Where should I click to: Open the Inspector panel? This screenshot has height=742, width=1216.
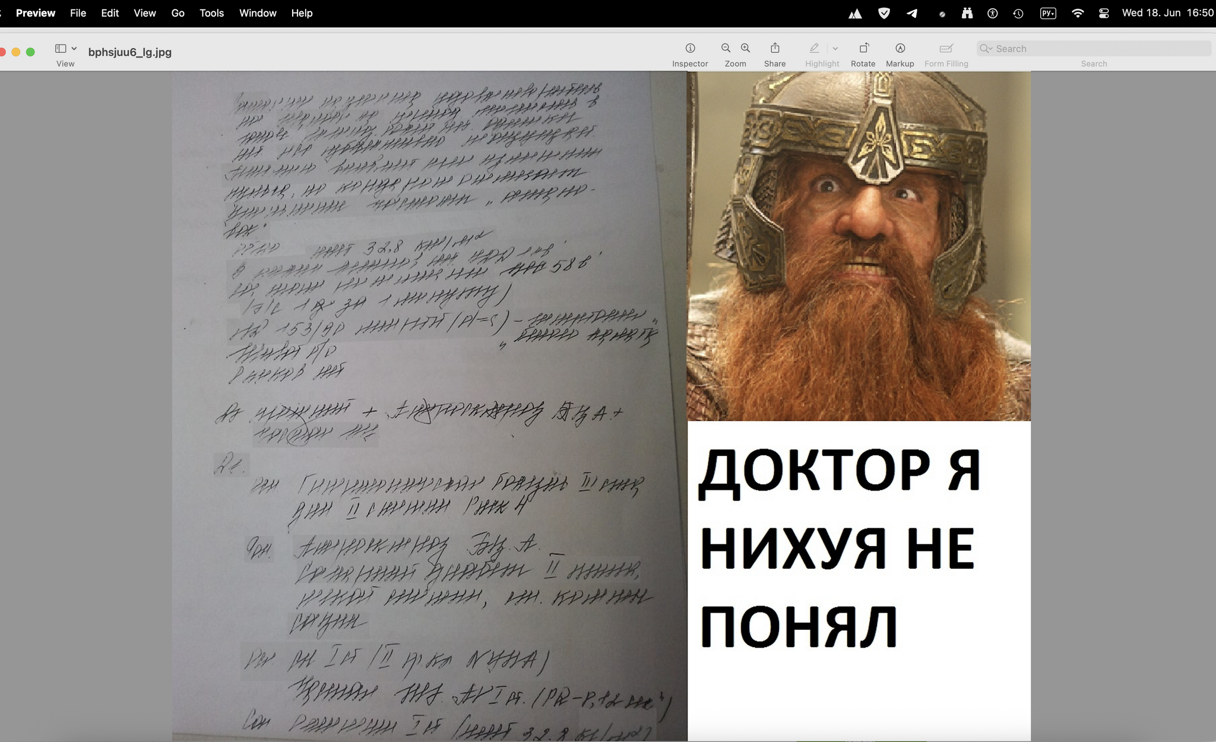[690, 49]
